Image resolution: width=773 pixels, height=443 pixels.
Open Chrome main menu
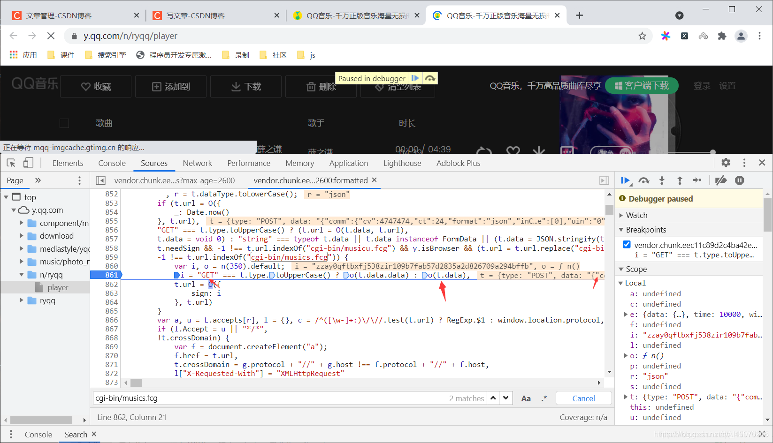click(759, 36)
